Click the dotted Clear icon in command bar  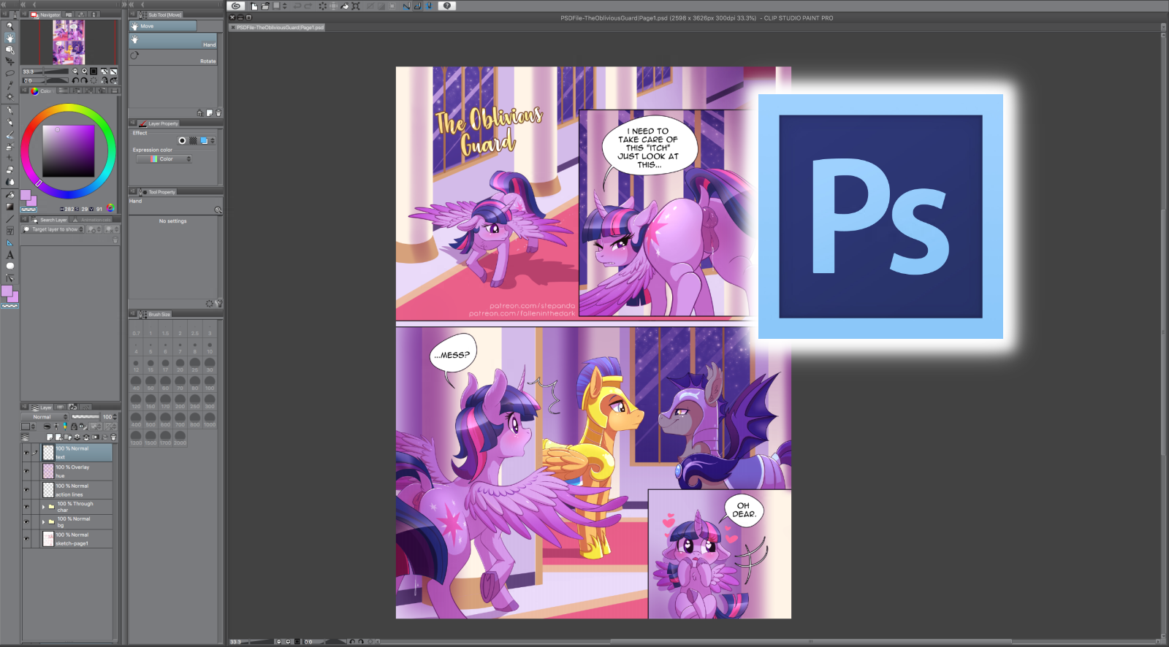click(x=322, y=6)
